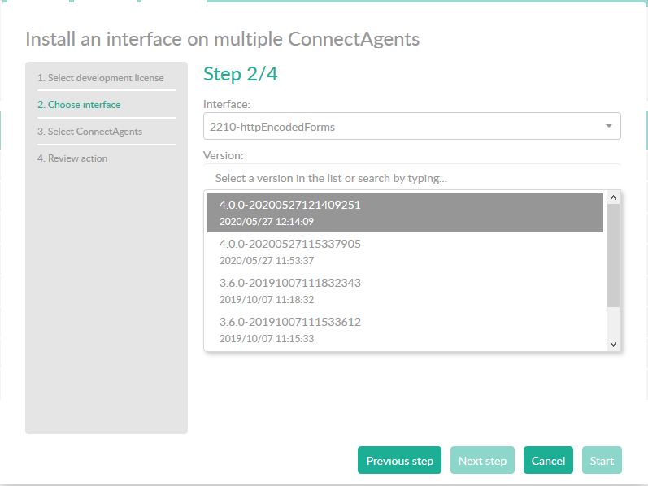This screenshot has width=648, height=486.
Task: Select version 4.0.0-20200527121409251
Action: click(x=290, y=205)
